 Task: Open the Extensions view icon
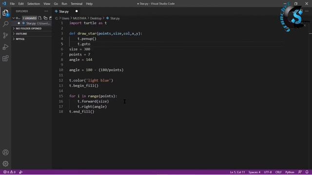[5, 58]
